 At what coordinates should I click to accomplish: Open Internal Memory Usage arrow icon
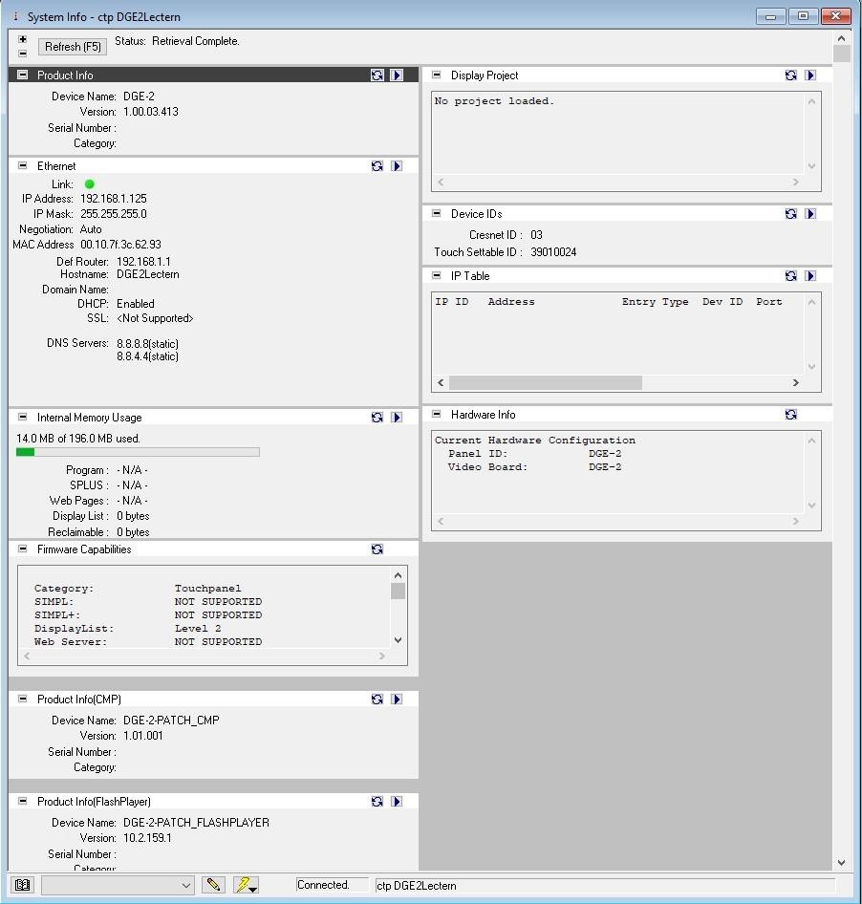[x=397, y=418]
